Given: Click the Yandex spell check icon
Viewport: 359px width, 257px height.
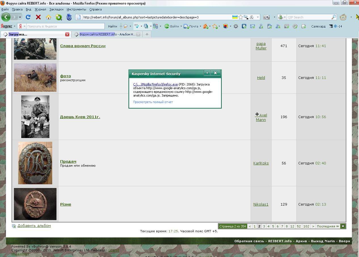Looking at the screenshot, I should 136,26.
